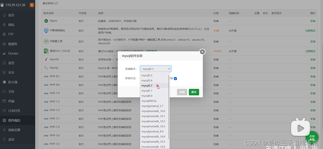Click the PHP-7.4 php icon
Image resolution: width=323 pixels, height=149 pixels.
[x=46, y=93]
